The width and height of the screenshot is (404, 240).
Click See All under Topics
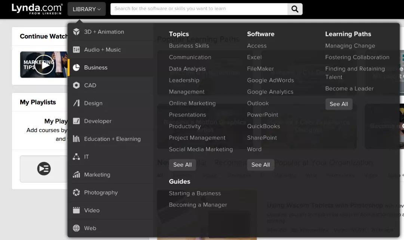182,165
